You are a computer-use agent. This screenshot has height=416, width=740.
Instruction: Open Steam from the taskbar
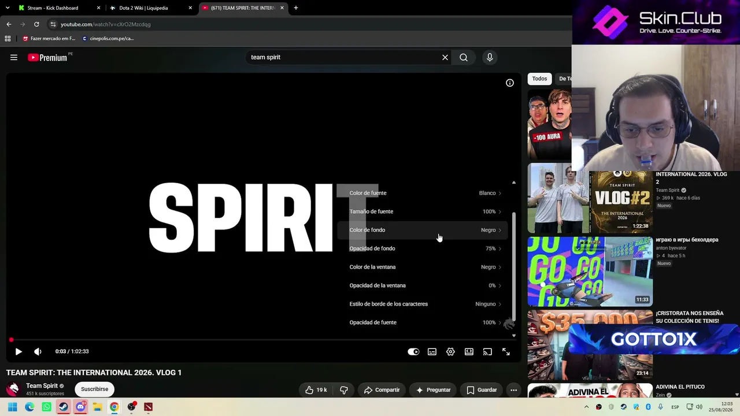[x=64, y=407]
